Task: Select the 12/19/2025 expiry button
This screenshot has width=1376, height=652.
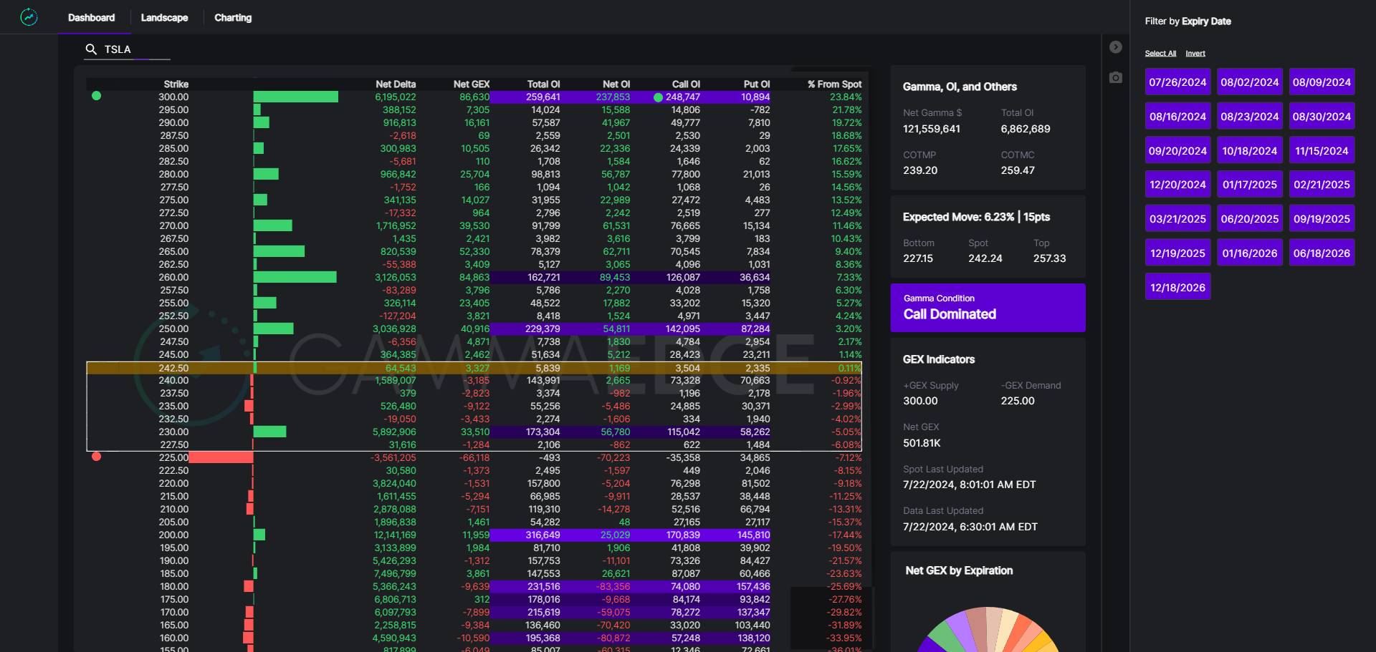Action: click(1177, 253)
